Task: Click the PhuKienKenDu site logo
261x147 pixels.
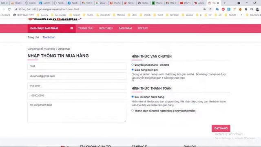Action: coord(55,19)
